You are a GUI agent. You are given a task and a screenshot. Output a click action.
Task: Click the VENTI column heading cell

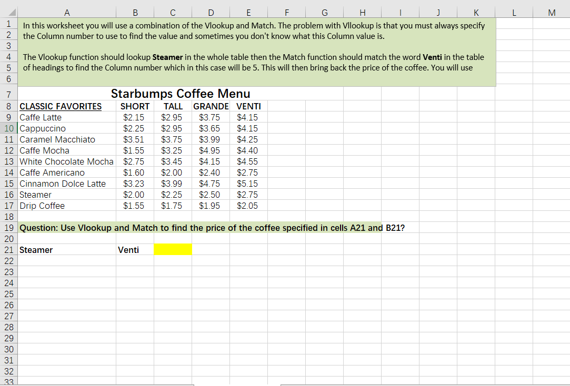248,106
